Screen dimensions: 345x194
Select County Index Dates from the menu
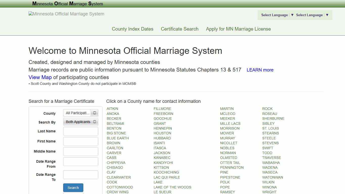(x=132, y=29)
